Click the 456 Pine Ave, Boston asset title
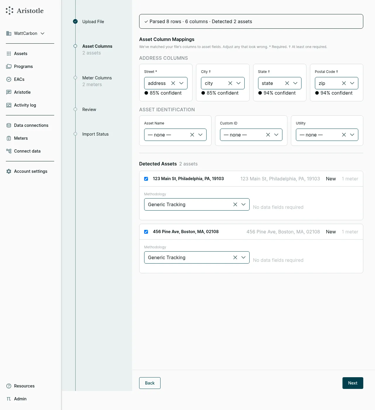The width and height of the screenshot is (375, 410). tap(186, 232)
